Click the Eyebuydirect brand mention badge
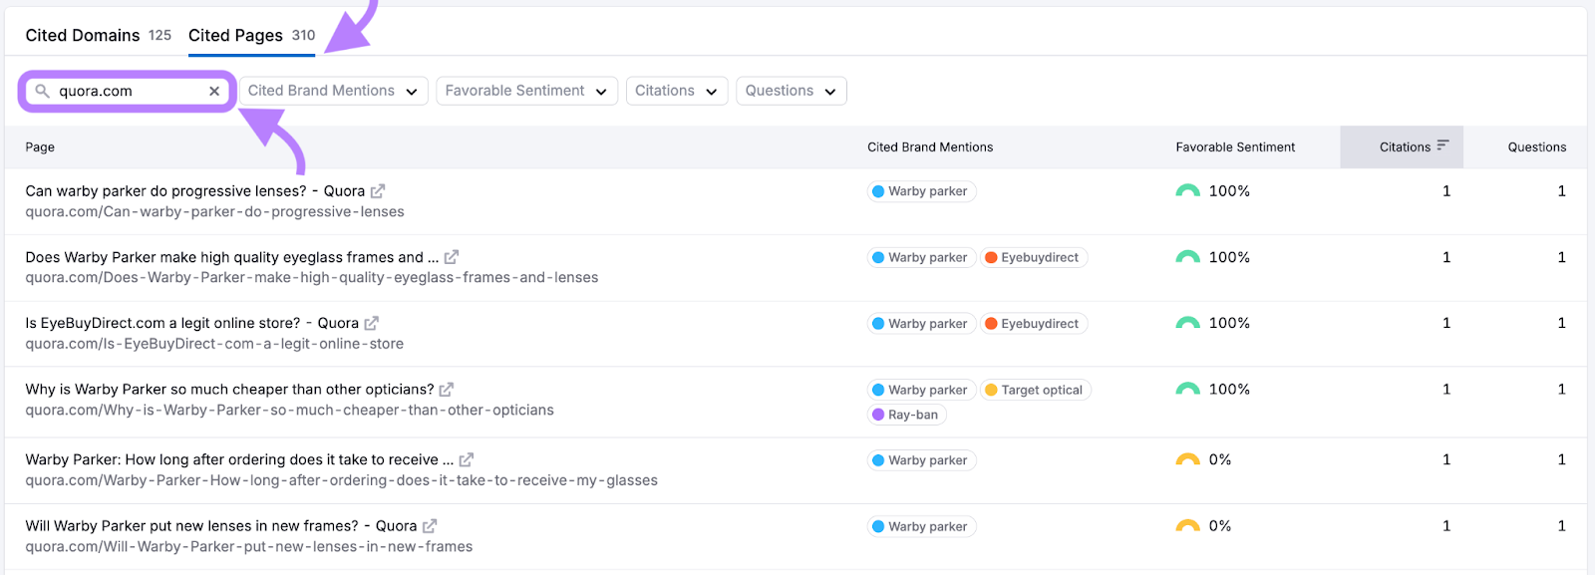 [1034, 256]
